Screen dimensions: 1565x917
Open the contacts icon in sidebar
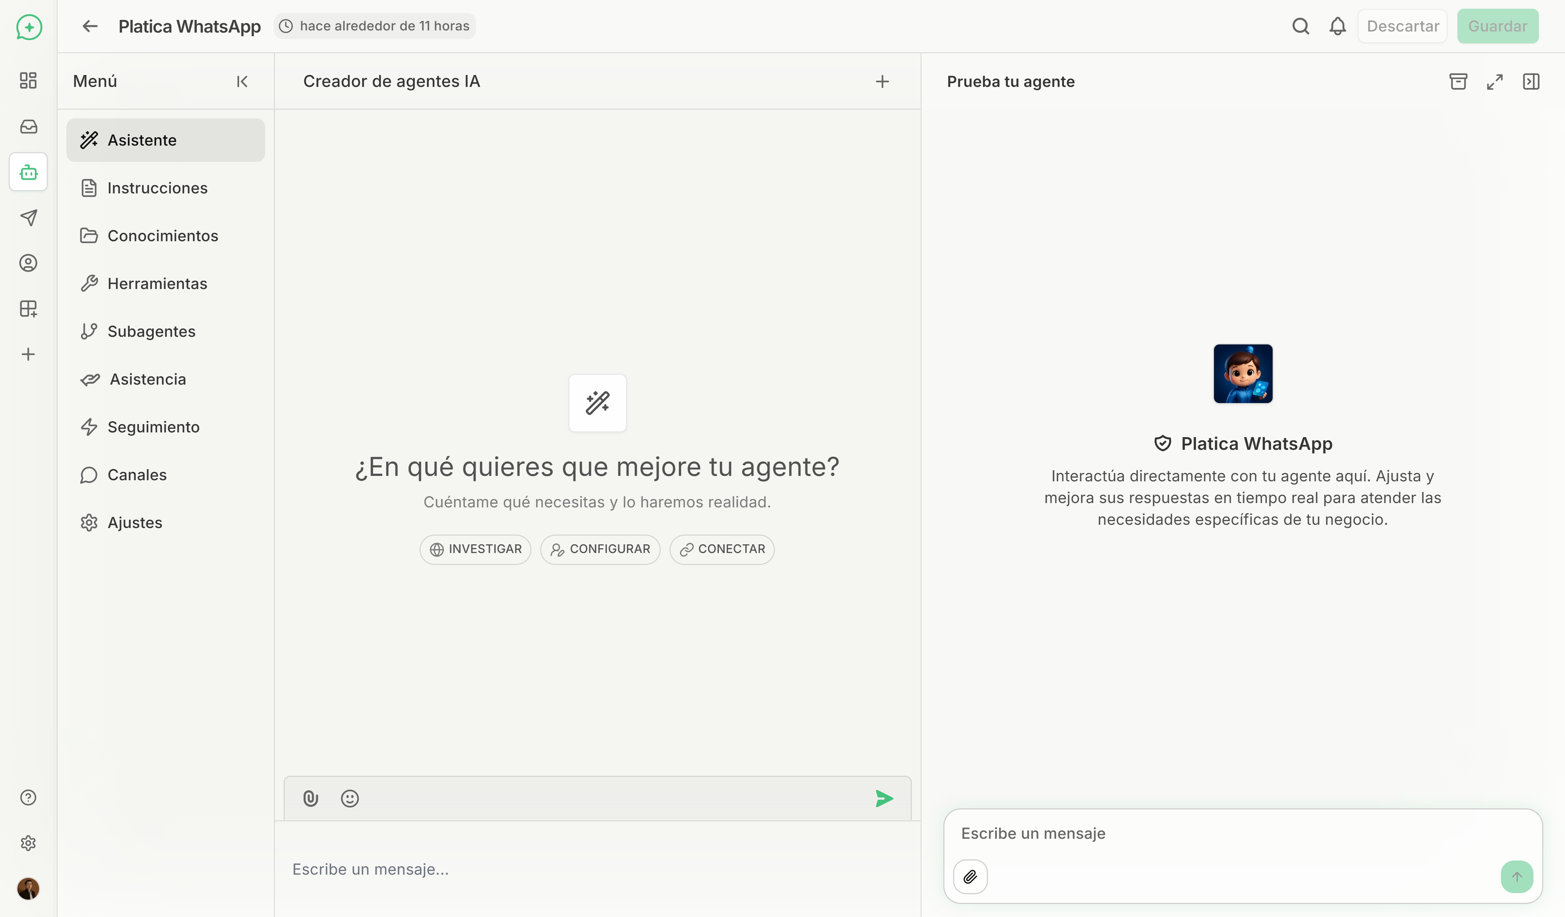[29, 263]
